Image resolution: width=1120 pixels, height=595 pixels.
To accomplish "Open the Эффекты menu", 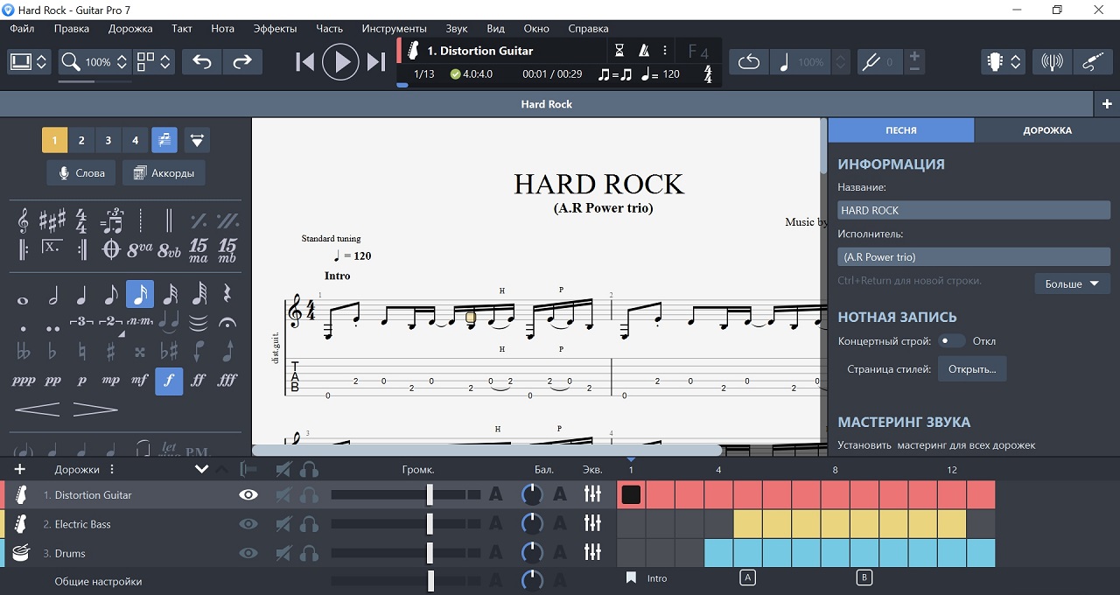I will [275, 28].
